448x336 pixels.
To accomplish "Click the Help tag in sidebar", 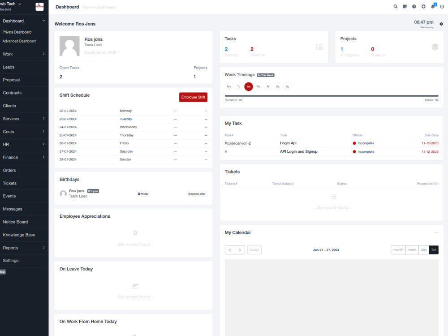I will pos(3,272).
